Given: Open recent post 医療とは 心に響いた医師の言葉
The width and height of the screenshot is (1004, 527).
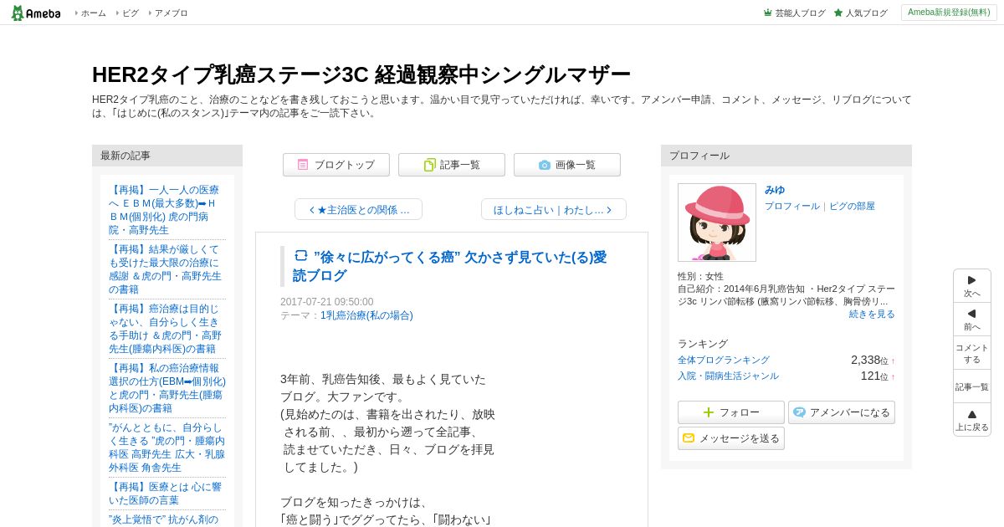Looking at the screenshot, I should (165, 494).
